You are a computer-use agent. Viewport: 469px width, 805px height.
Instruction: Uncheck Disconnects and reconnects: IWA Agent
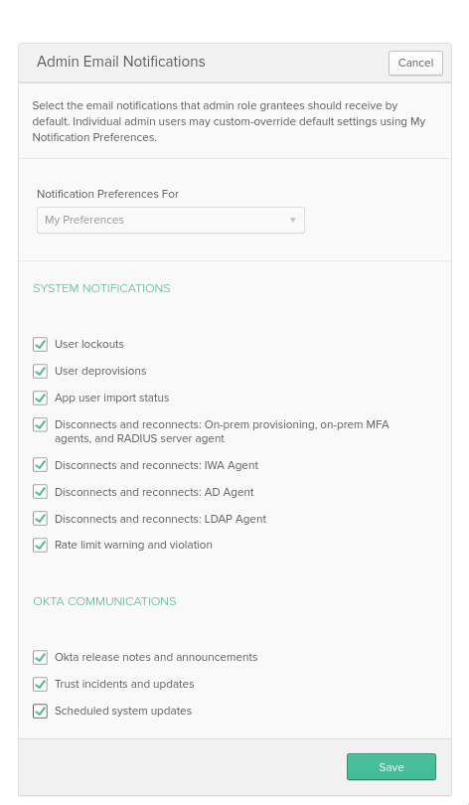(x=40, y=465)
